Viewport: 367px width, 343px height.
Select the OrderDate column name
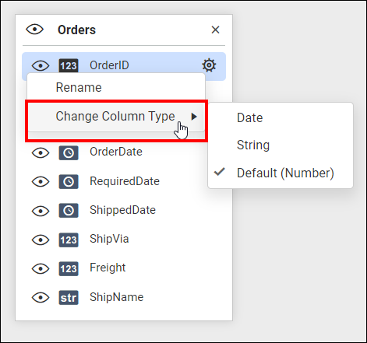(116, 152)
